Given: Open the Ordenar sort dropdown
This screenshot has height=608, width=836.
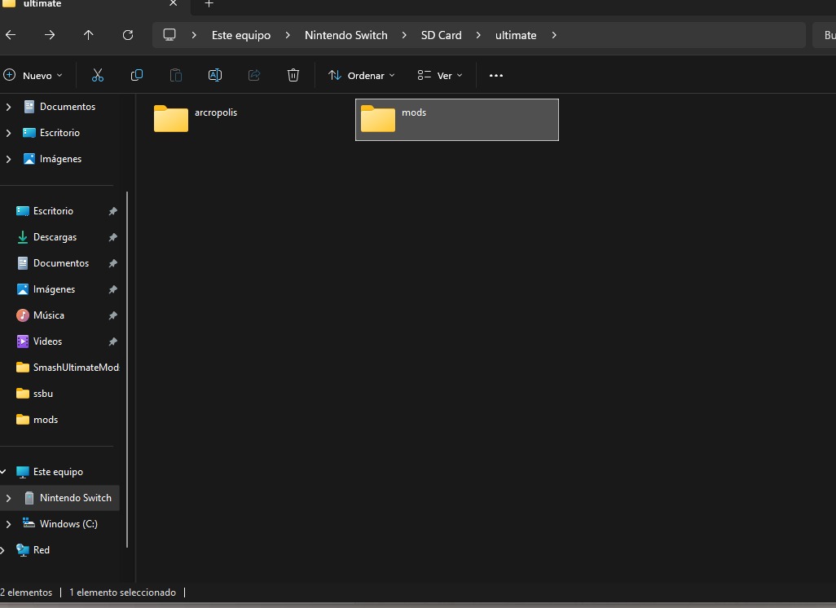Looking at the screenshot, I should [361, 76].
